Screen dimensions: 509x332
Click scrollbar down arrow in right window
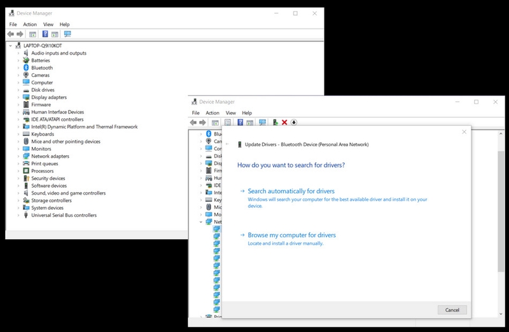(x=501, y=314)
